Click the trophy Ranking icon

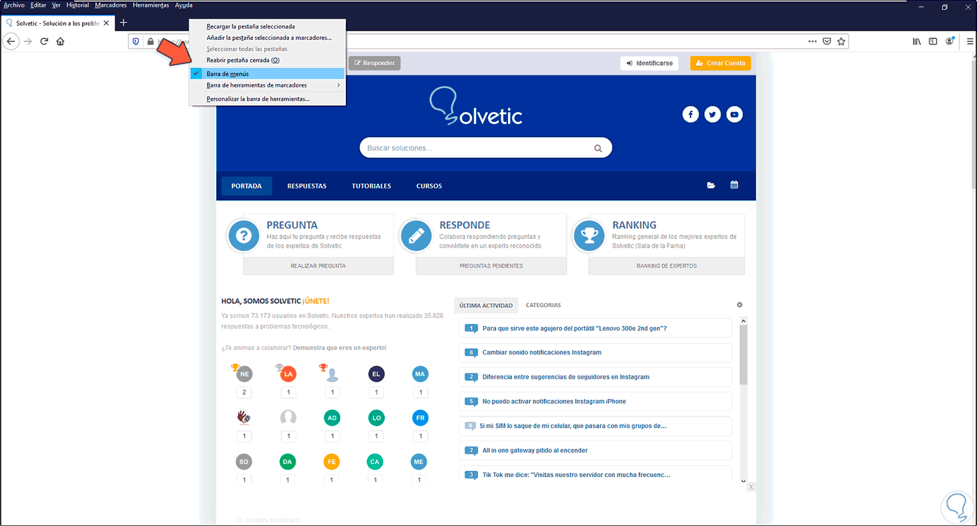[589, 236]
